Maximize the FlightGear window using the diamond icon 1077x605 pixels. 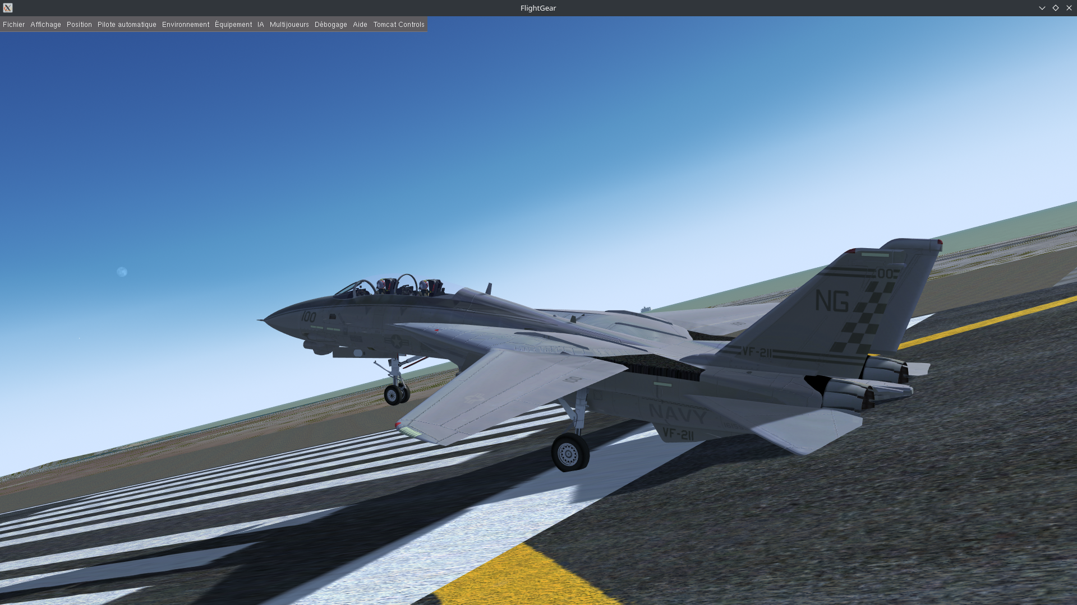[1055, 8]
